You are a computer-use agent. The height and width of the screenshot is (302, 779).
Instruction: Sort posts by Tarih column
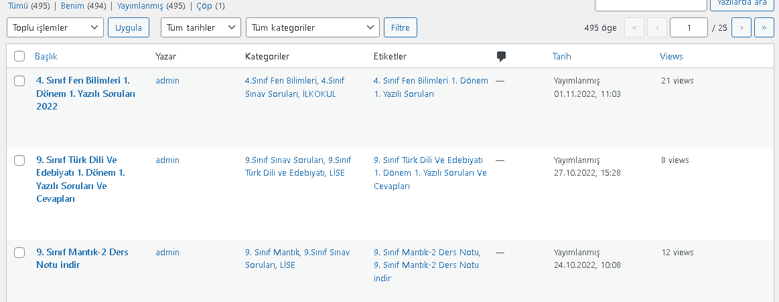tap(561, 57)
